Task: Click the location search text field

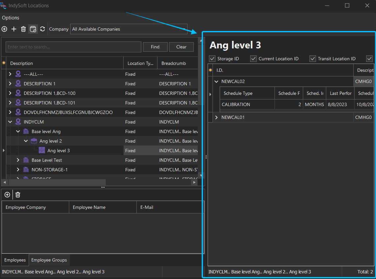Action: pyautogui.click(x=73, y=47)
